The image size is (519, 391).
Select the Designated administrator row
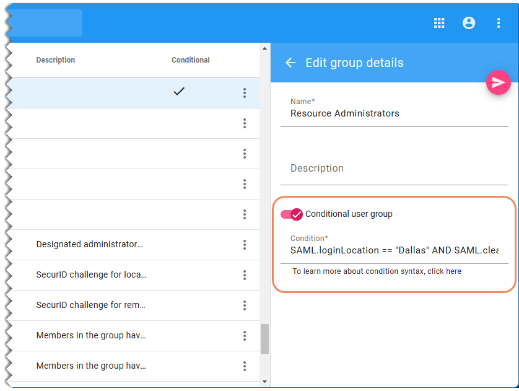(x=90, y=245)
